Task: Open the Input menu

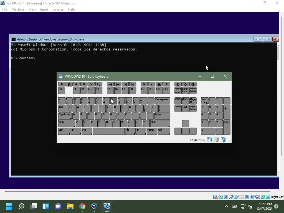Action: pos(44,9)
